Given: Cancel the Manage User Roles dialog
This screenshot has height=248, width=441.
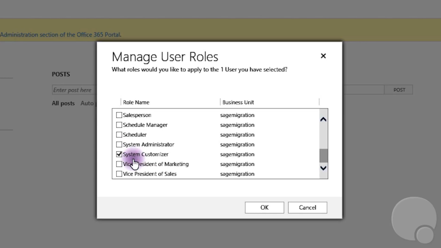Looking at the screenshot, I should [307, 207].
